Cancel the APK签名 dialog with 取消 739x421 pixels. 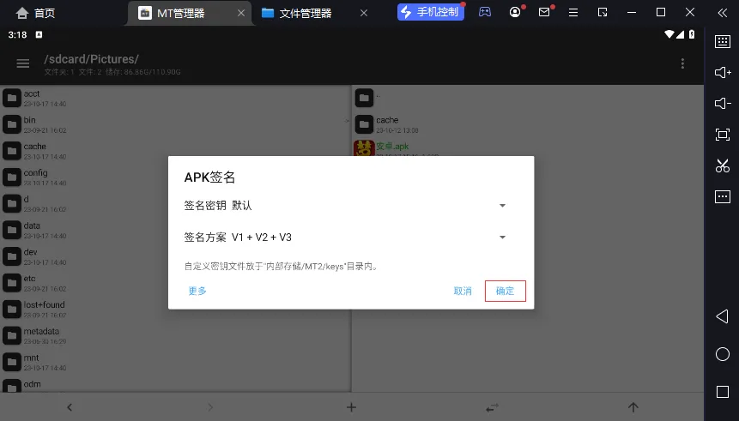click(x=463, y=291)
